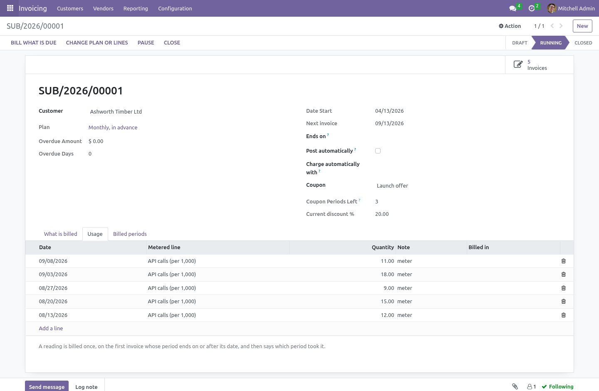Click the Send message button

47,386
